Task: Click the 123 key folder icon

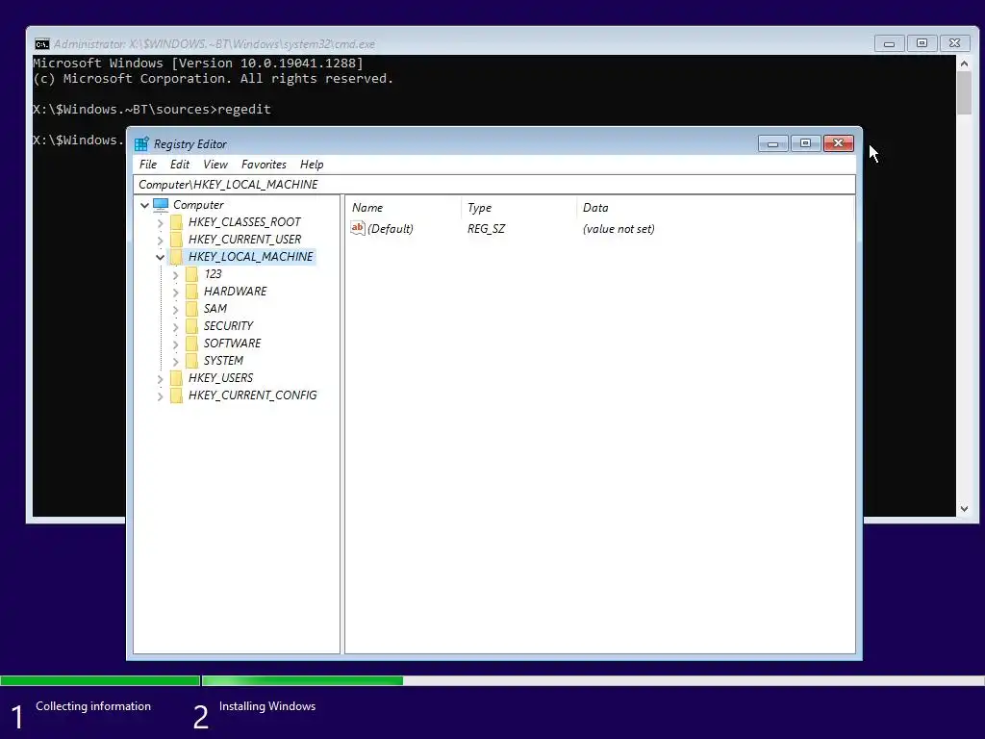Action: coord(192,274)
